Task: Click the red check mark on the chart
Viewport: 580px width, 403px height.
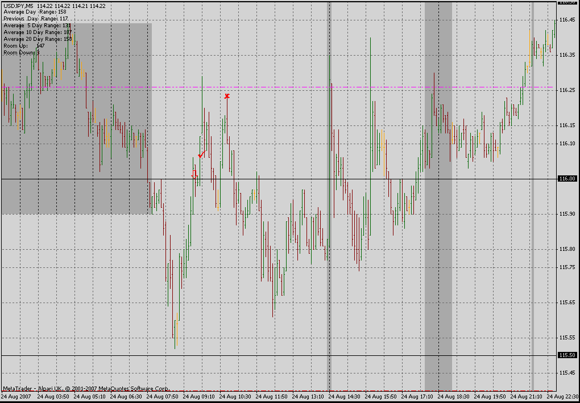Action: click(x=201, y=155)
